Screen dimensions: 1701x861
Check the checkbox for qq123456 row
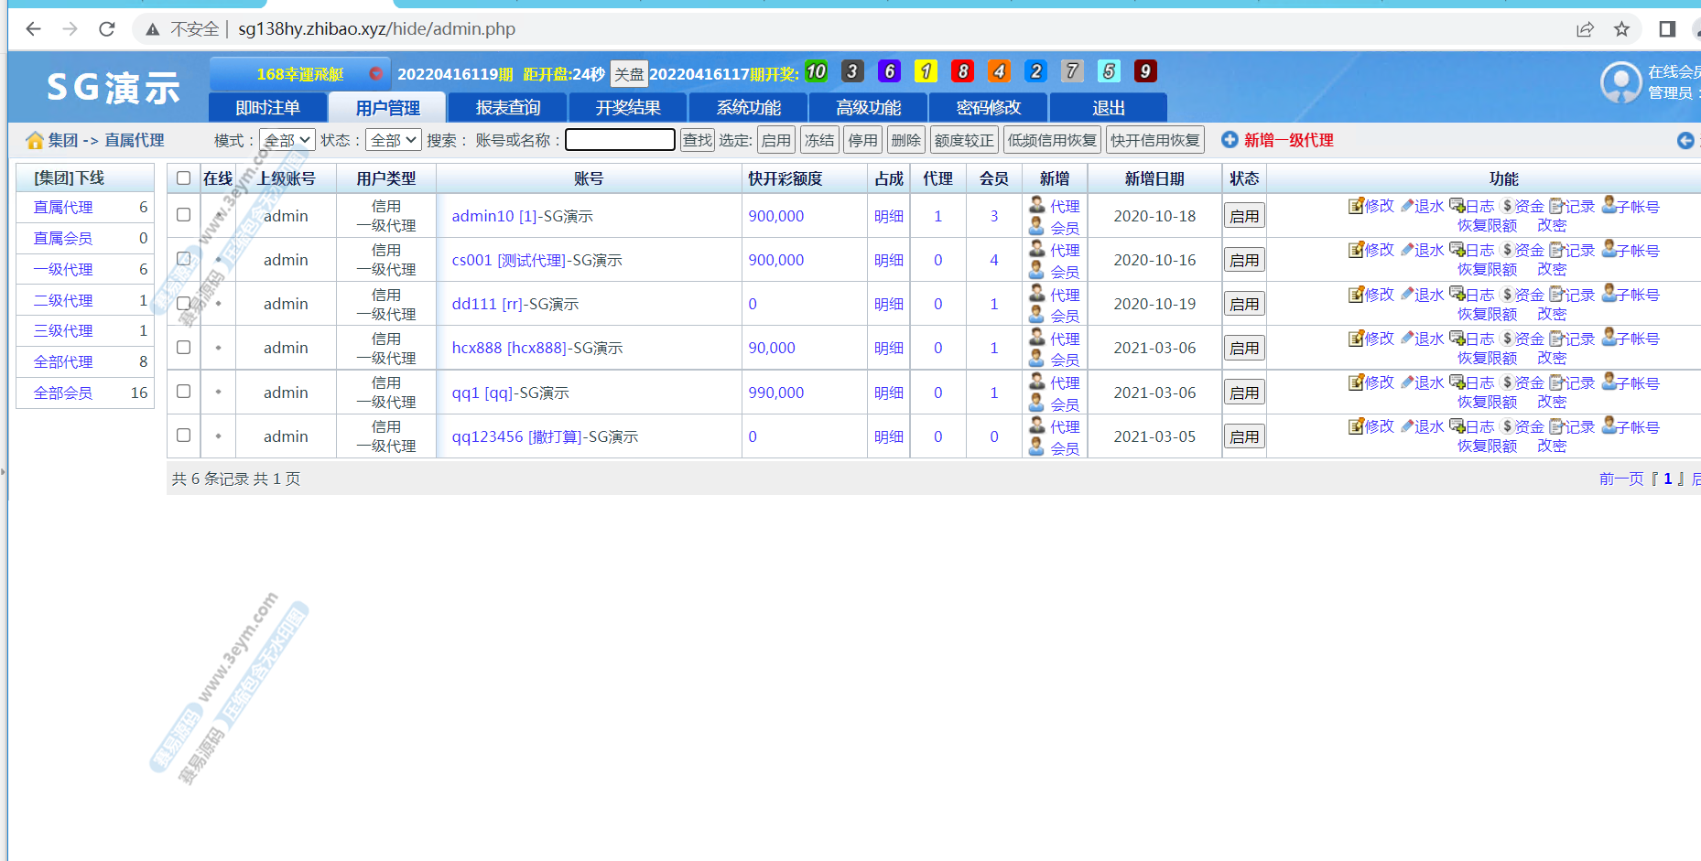pyautogui.click(x=184, y=436)
